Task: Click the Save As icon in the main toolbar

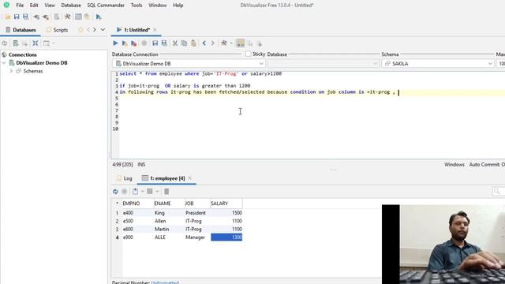Action: 25,17
